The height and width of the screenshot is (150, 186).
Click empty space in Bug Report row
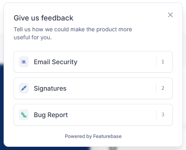[x=111, y=115]
